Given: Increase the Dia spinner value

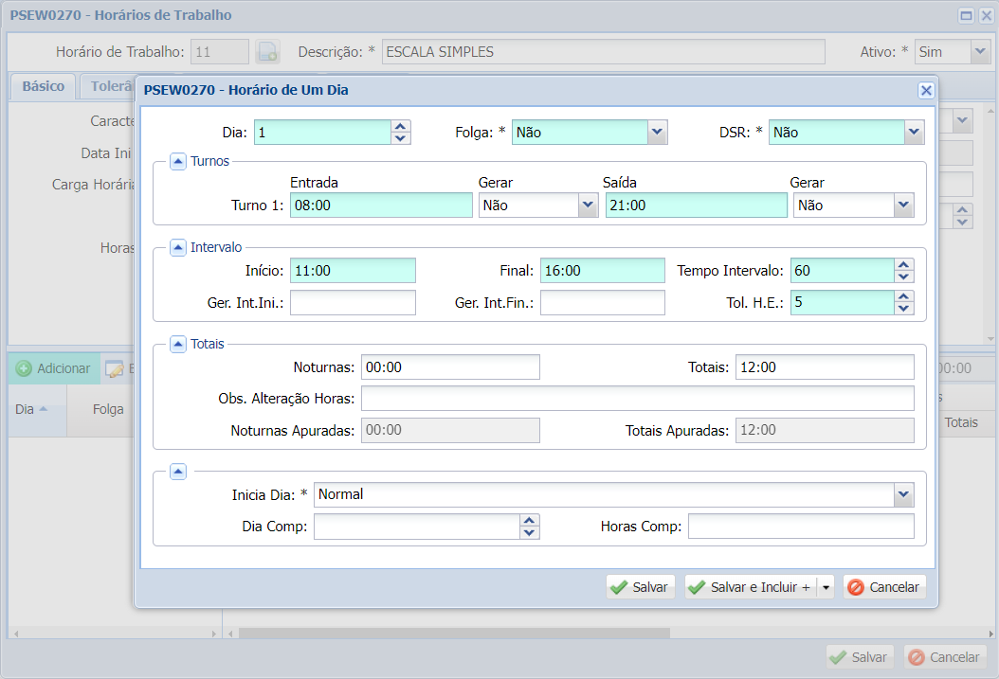Looking at the screenshot, I should click(x=401, y=127).
